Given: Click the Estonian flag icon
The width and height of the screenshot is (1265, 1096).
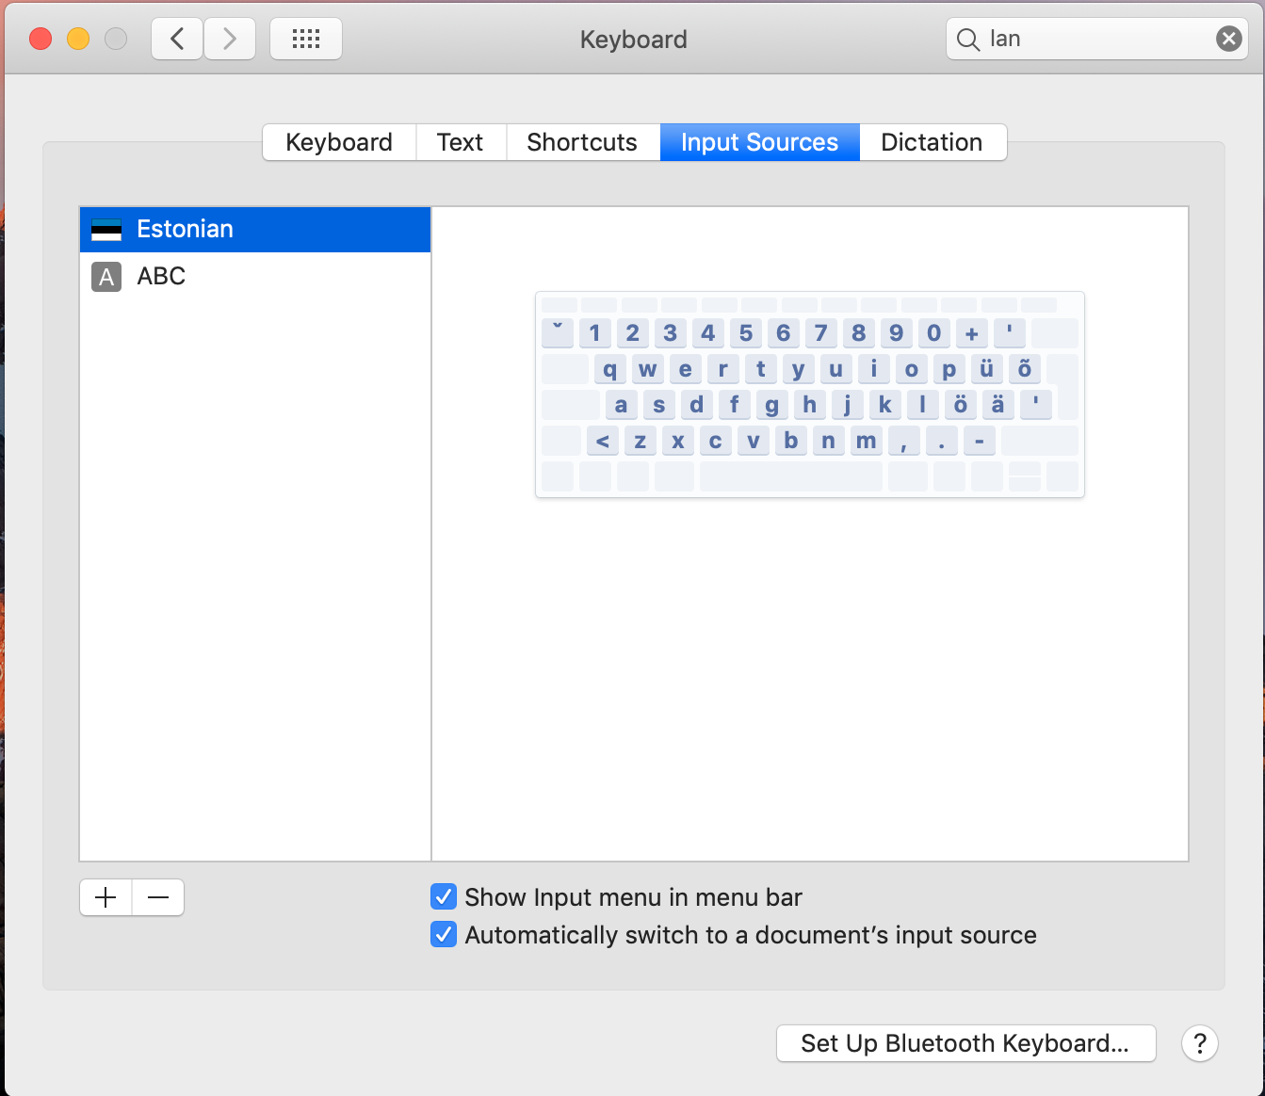Looking at the screenshot, I should click(x=106, y=229).
